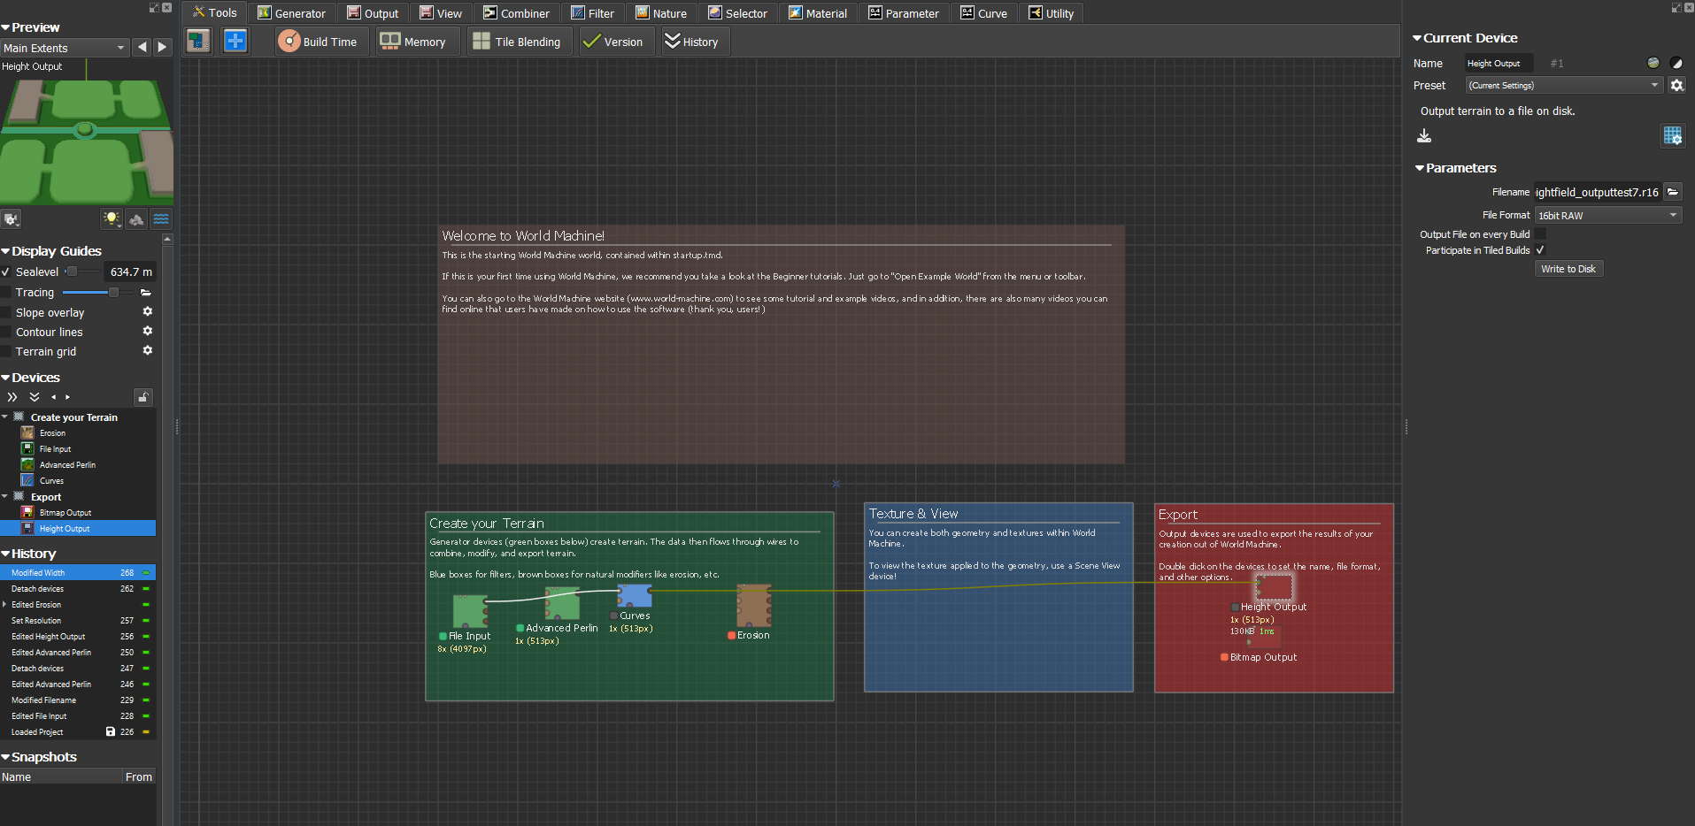Select the Height Output node in Export group

pos(1275,586)
